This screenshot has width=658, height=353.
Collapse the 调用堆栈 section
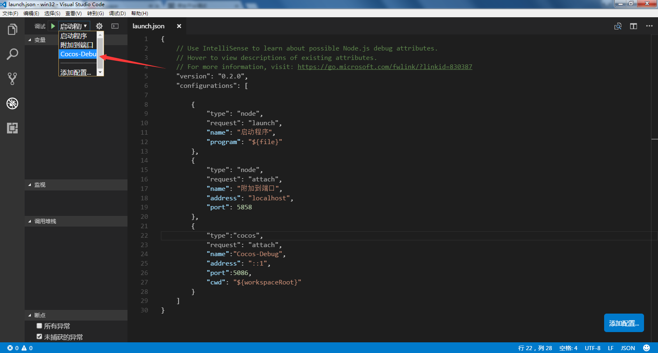pyautogui.click(x=76, y=221)
